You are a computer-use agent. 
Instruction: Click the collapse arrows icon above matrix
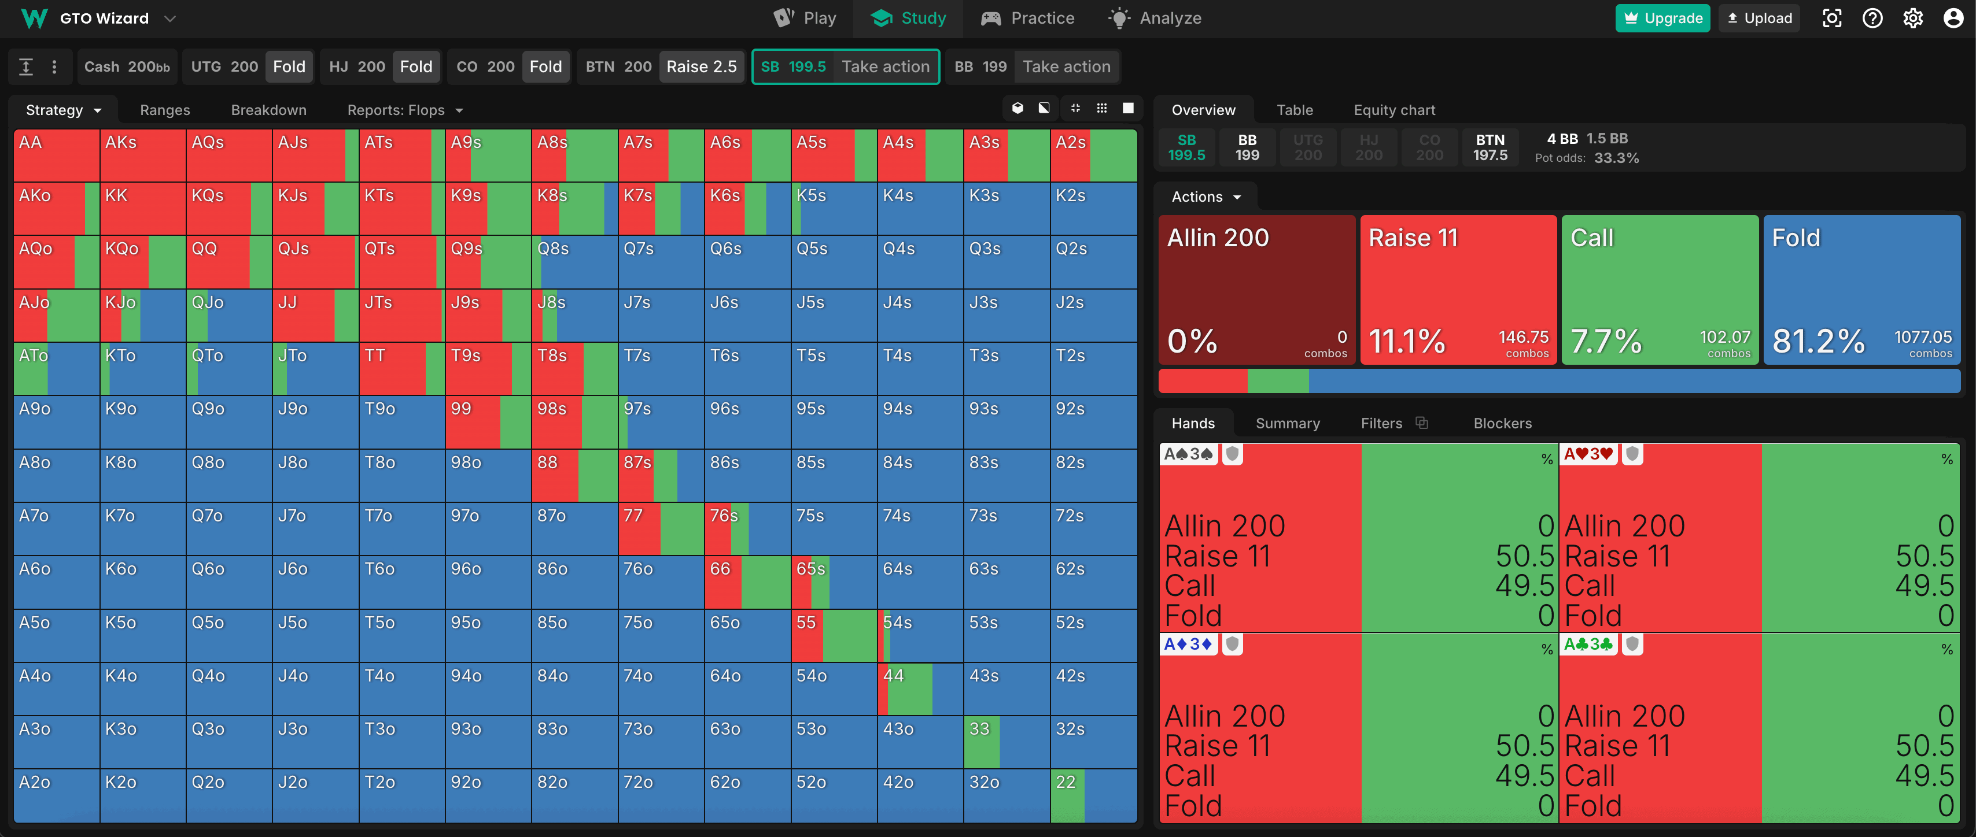(x=1075, y=108)
